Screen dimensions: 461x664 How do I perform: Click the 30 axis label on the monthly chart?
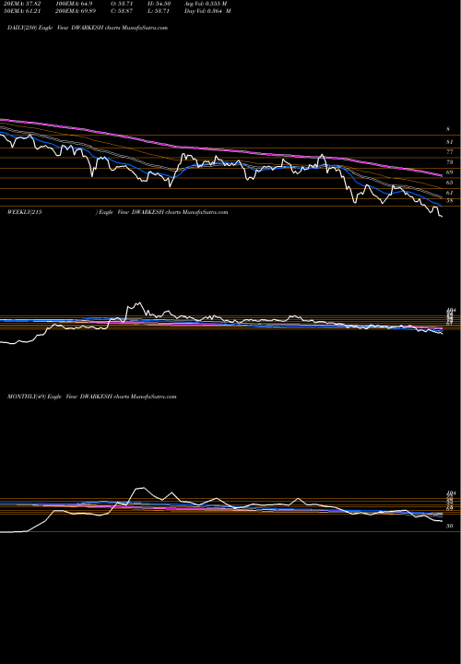tap(450, 526)
